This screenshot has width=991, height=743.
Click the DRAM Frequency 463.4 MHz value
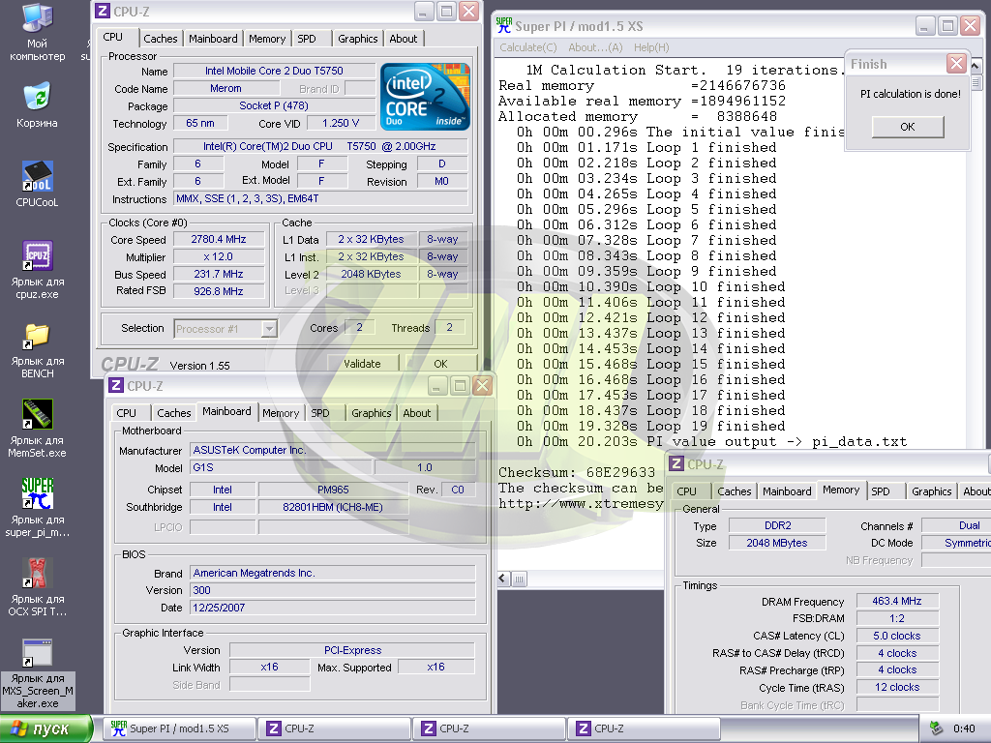click(x=897, y=602)
